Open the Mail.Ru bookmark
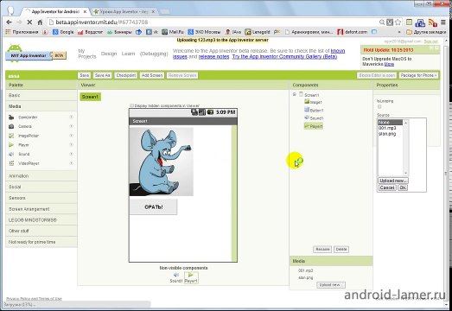 click(173, 32)
